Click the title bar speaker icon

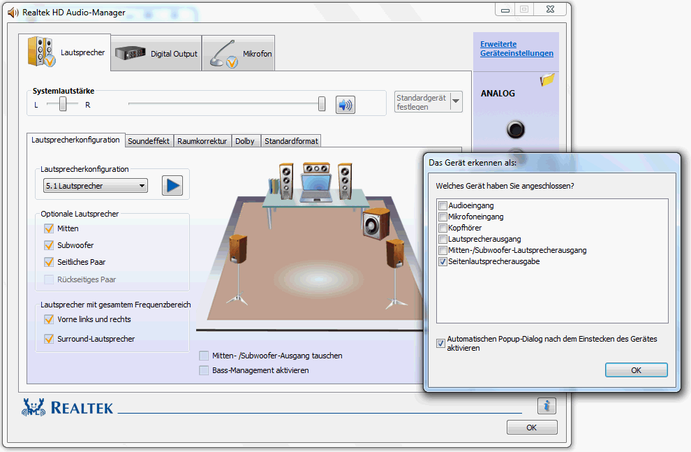point(13,13)
